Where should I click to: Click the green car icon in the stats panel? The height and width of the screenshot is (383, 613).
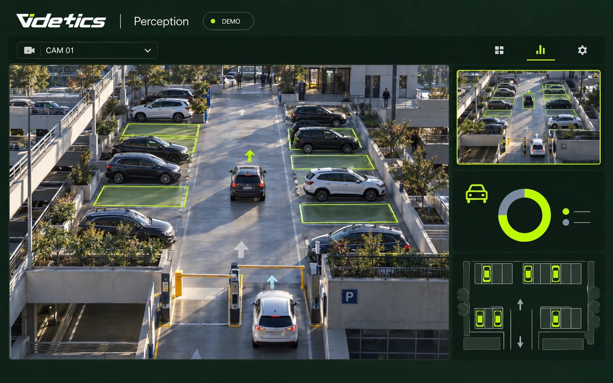(477, 193)
